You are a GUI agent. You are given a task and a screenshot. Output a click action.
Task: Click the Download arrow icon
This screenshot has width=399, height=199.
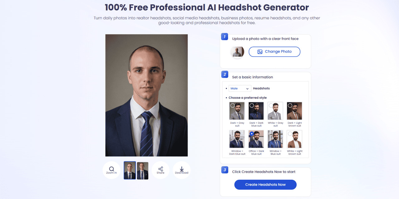click(181, 169)
